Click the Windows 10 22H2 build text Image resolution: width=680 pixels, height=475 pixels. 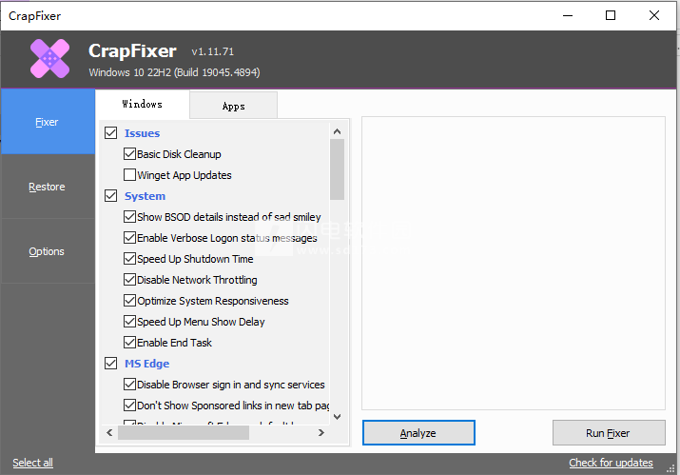[x=174, y=72]
